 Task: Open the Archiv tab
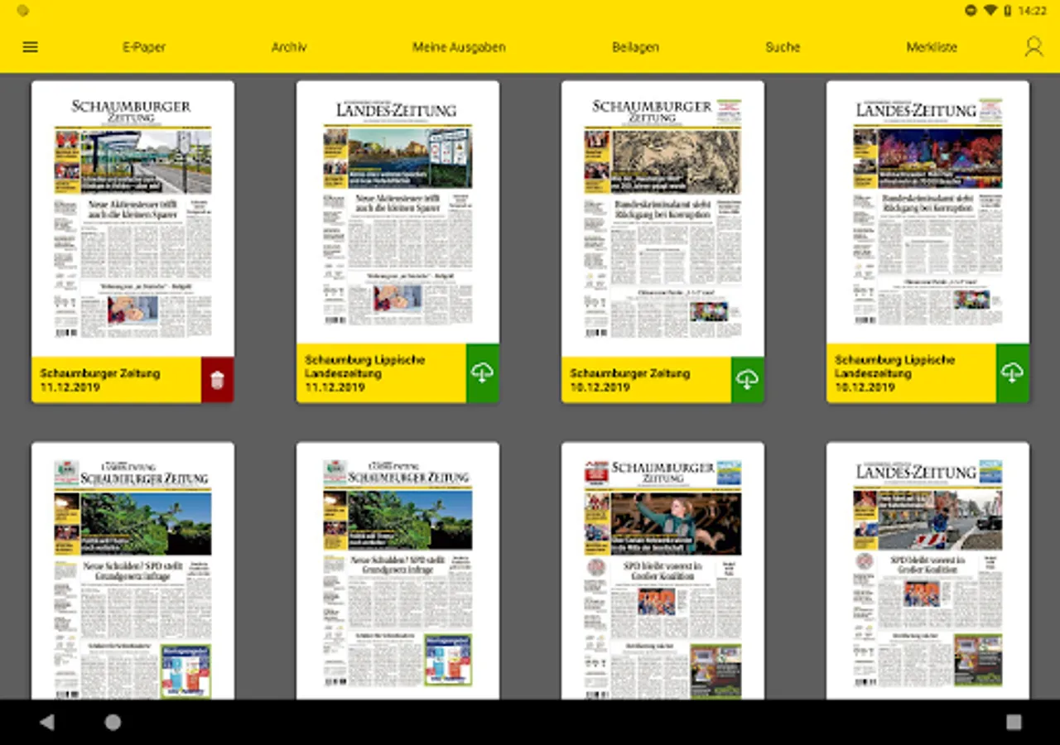[289, 47]
